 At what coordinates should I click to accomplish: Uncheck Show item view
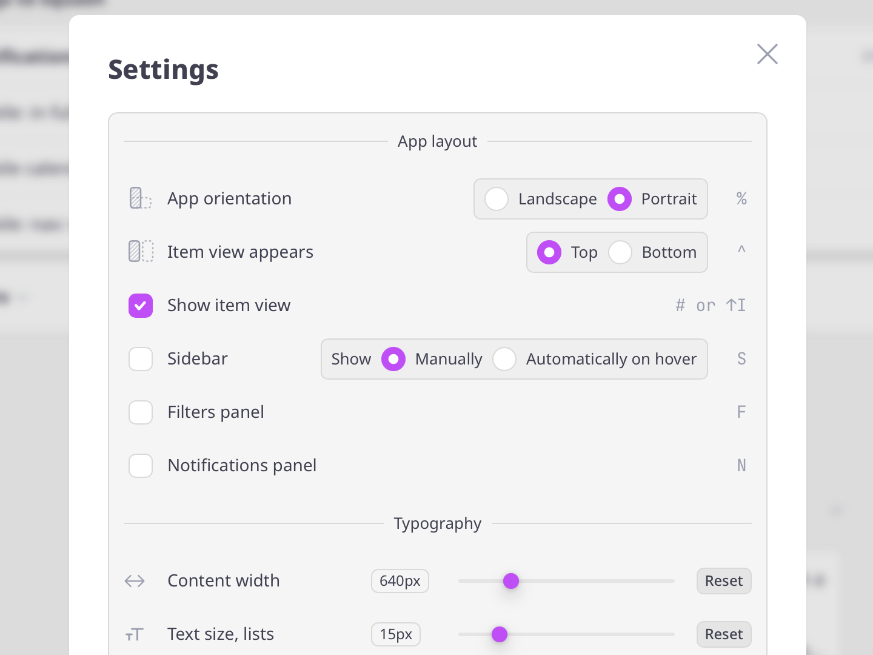point(140,306)
